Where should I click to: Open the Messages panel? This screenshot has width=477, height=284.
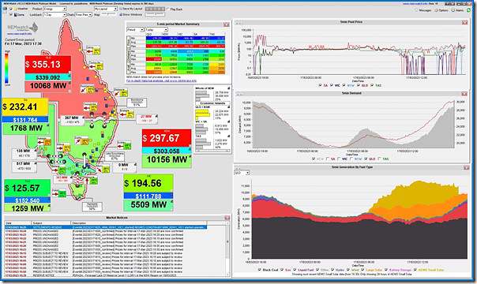coord(423,10)
